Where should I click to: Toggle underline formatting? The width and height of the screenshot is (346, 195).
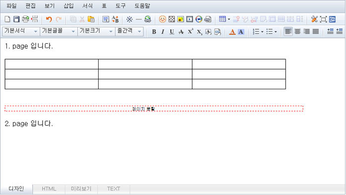coord(172,32)
